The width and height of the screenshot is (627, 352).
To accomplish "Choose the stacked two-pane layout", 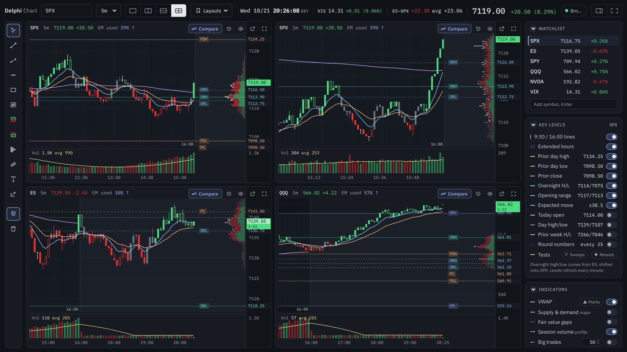I will (x=163, y=11).
